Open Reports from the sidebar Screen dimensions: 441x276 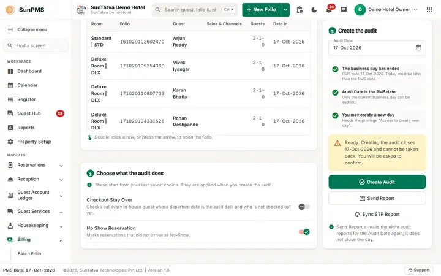[x=26, y=128]
